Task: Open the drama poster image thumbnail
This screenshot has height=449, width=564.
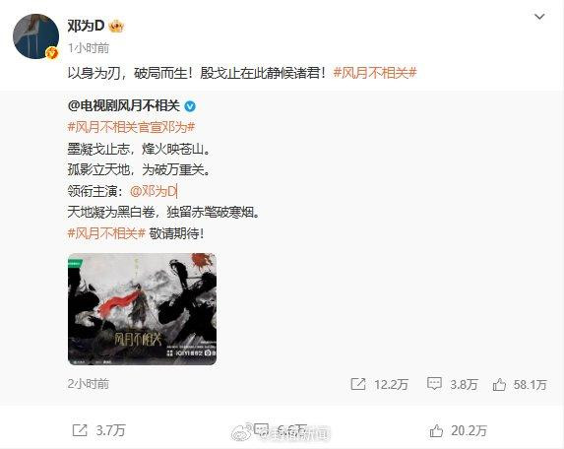Action: coord(142,309)
